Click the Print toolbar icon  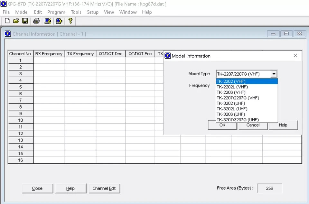(36, 21)
